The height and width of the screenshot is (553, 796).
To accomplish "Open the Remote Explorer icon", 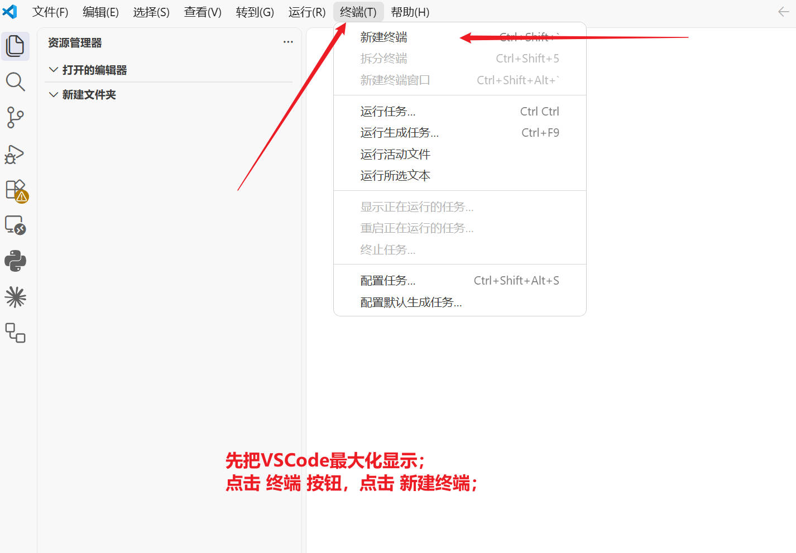I will pyautogui.click(x=15, y=225).
